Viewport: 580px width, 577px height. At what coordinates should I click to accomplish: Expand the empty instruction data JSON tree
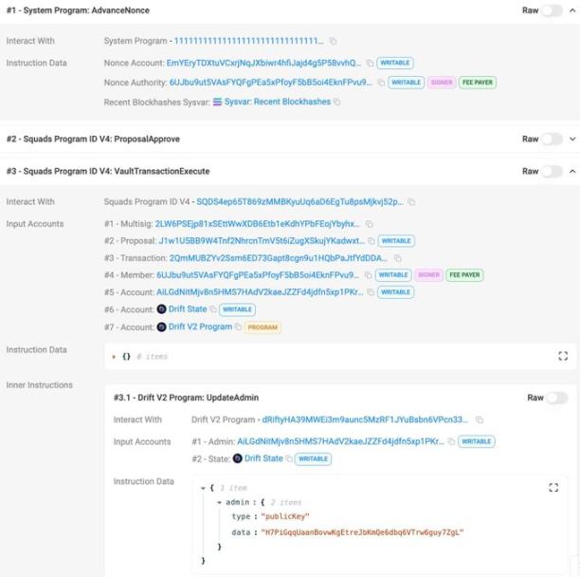(116, 356)
